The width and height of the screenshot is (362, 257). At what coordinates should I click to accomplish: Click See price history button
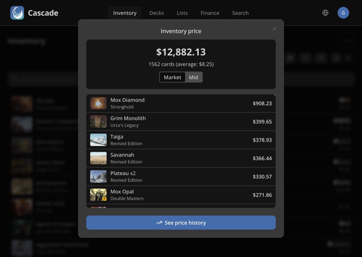pos(181,223)
